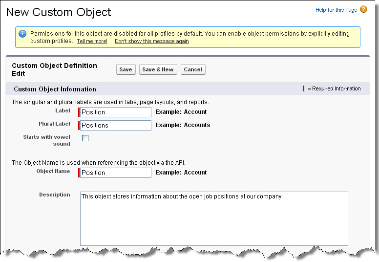Click the Tell me more! link
Image resolution: width=379 pixels, height=262 pixels.
92,41
